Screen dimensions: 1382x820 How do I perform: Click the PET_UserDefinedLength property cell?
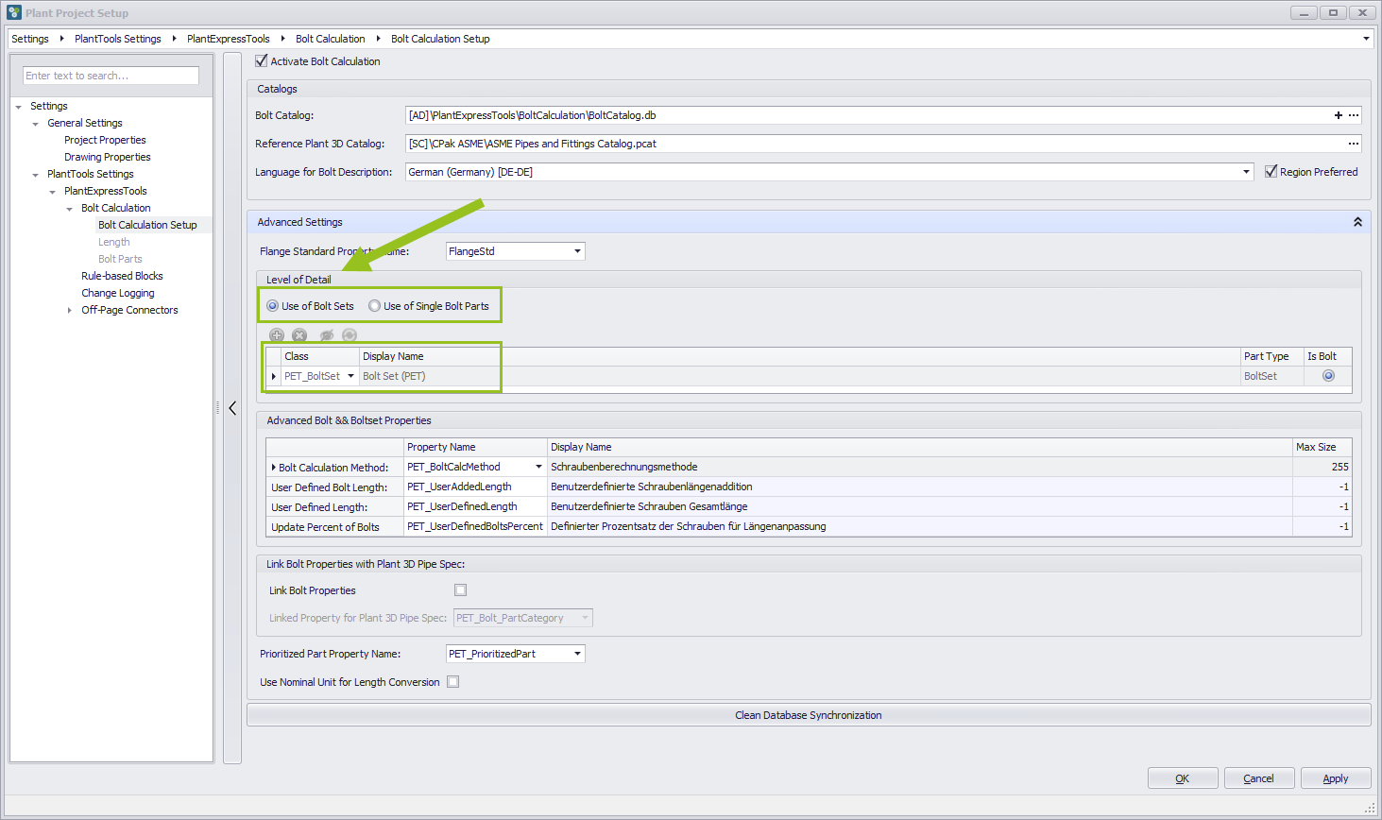[x=475, y=506]
